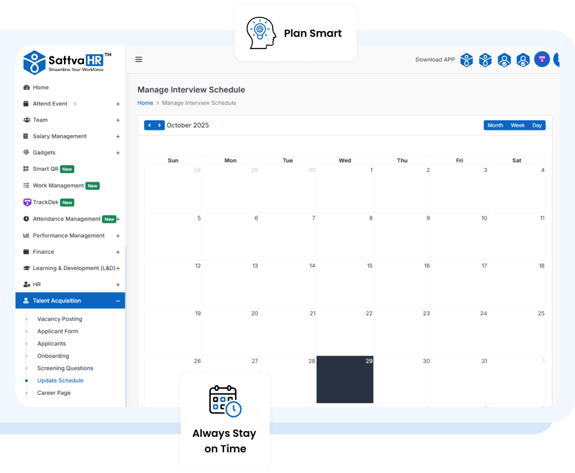Image resolution: width=575 pixels, height=473 pixels.
Task: Go to next month in calendar
Action: [x=160, y=125]
